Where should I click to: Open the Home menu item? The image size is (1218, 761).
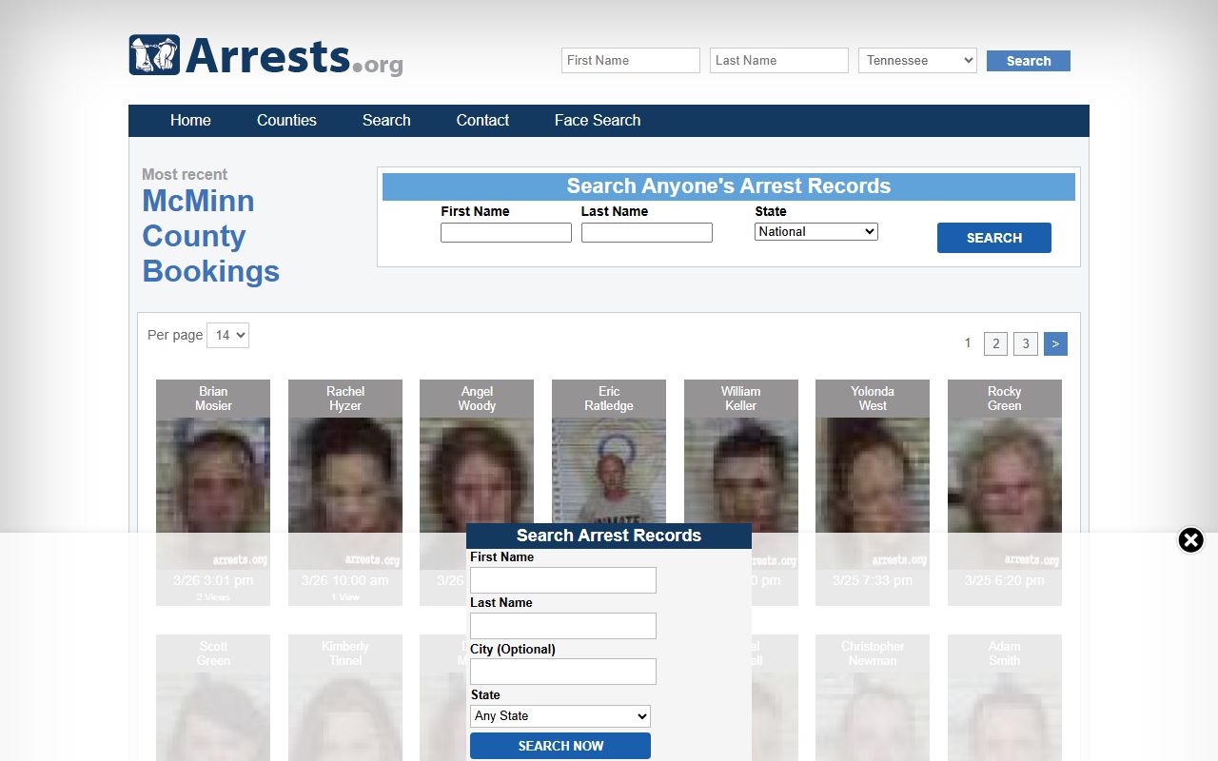click(190, 120)
